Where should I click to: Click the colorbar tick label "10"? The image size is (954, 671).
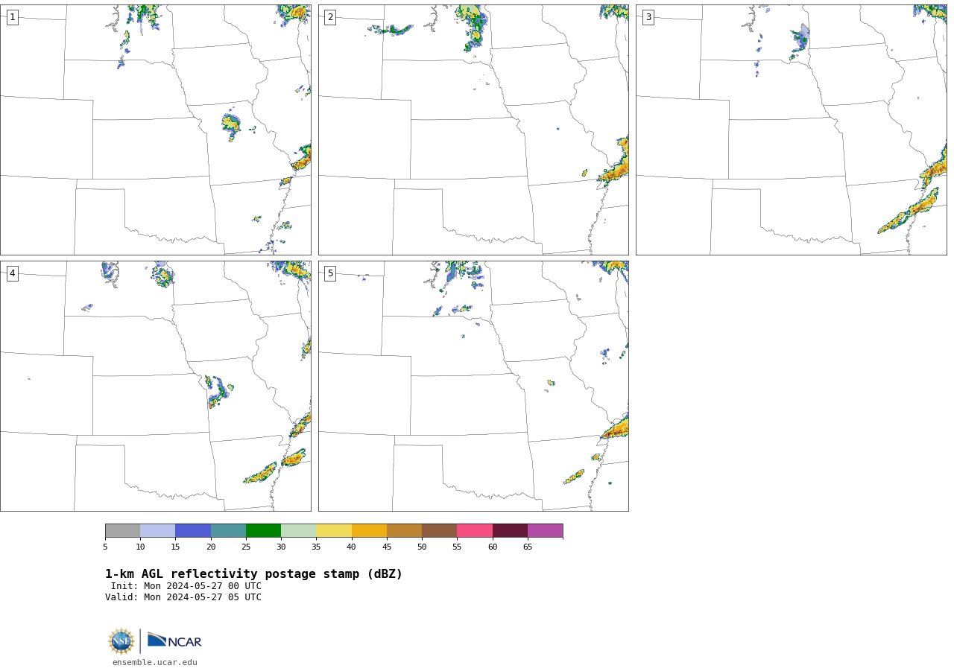(140, 547)
